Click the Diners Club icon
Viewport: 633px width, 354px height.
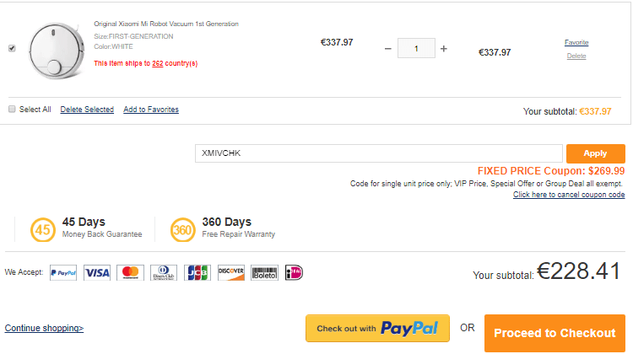pos(163,273)
